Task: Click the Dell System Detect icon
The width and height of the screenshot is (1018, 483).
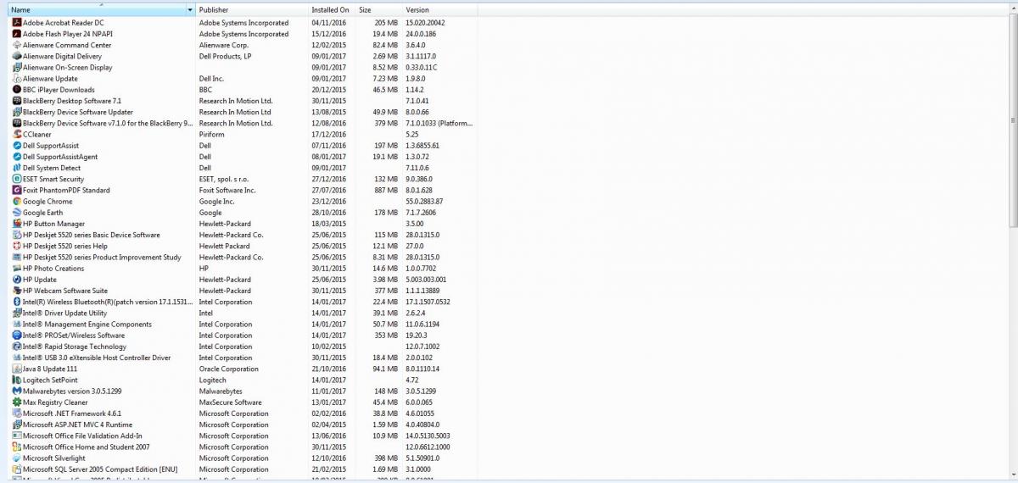Action: coord(17,168)
